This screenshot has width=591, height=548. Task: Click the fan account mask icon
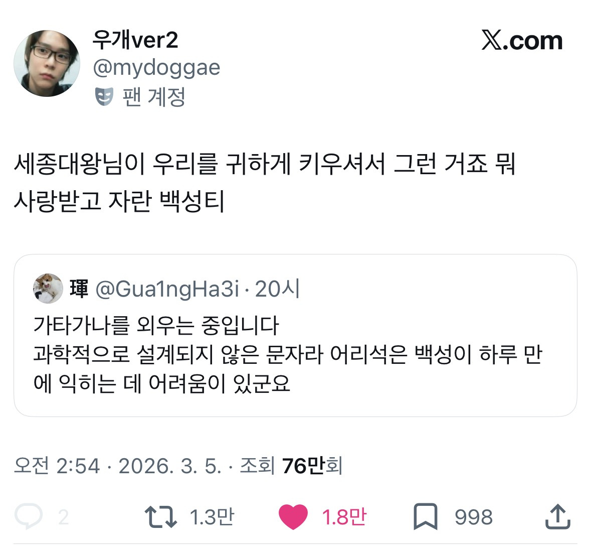tap(104, 97)
